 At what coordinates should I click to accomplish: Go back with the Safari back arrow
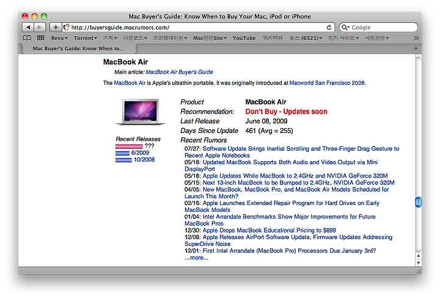(x=28, y=27)
